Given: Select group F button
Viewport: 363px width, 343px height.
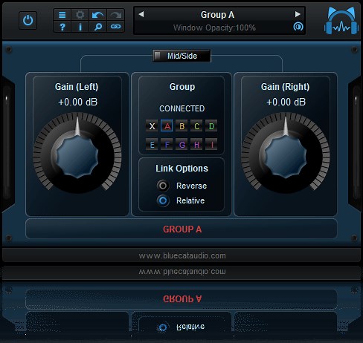Looking at the screenshot, I should point(167,144).
